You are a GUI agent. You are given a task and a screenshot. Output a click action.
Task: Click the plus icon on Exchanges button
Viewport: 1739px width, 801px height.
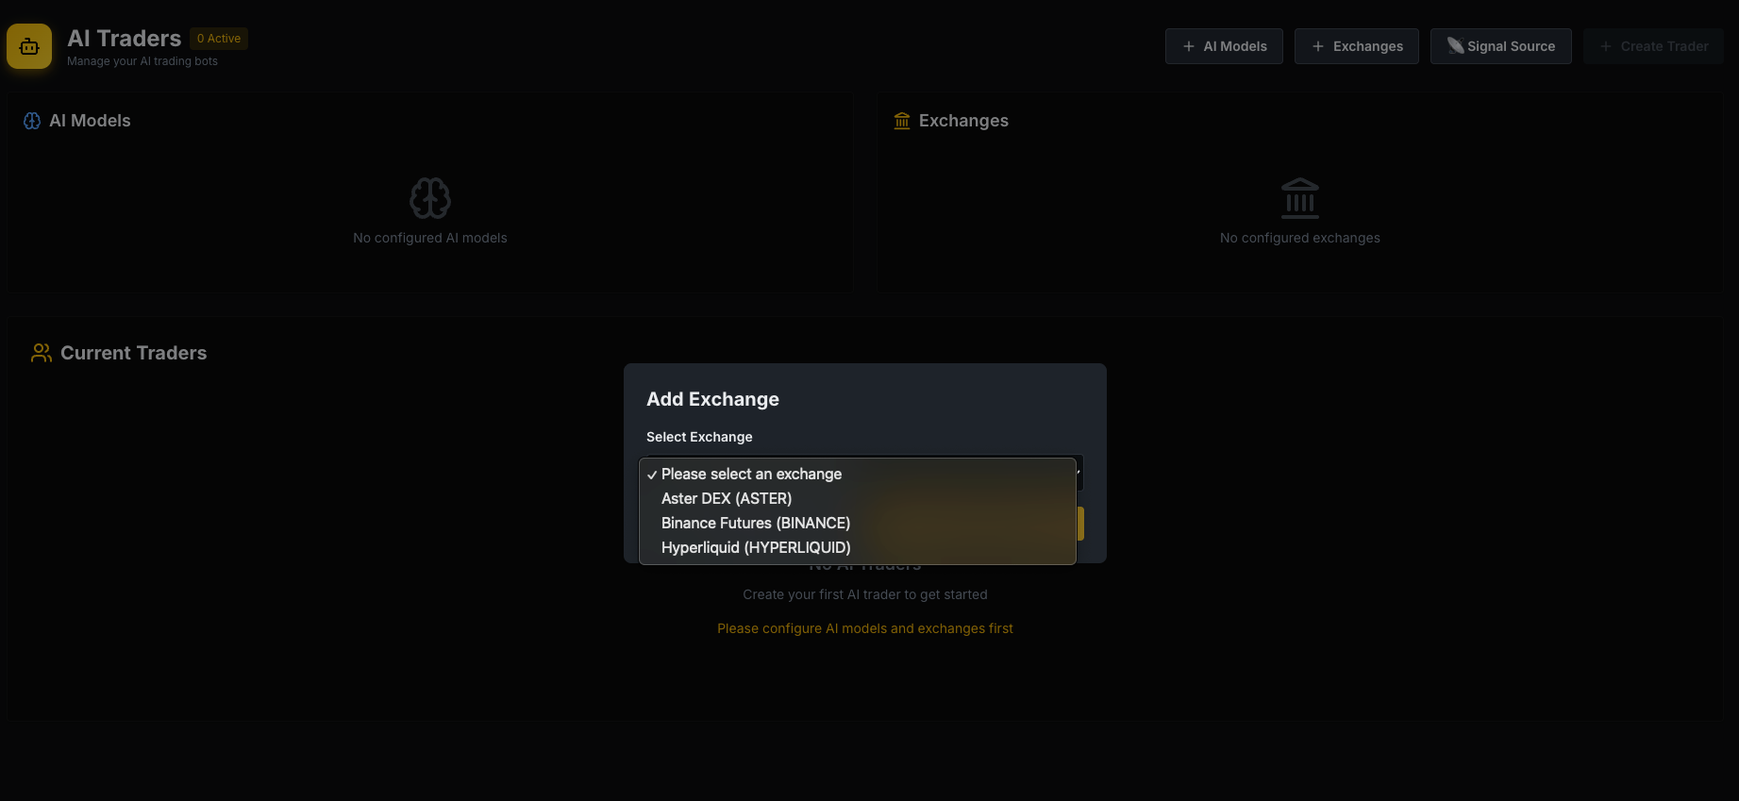pyautogui.click(x=1318, y=46)
